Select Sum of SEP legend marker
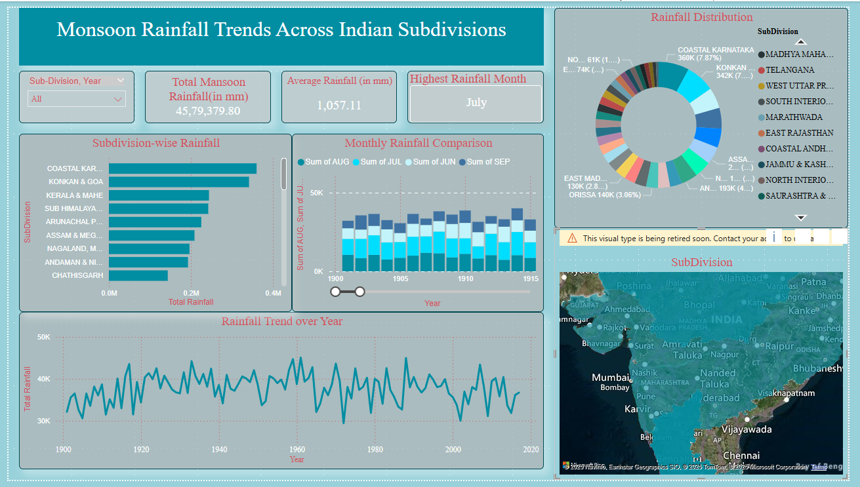 click(x=462, y=162)
